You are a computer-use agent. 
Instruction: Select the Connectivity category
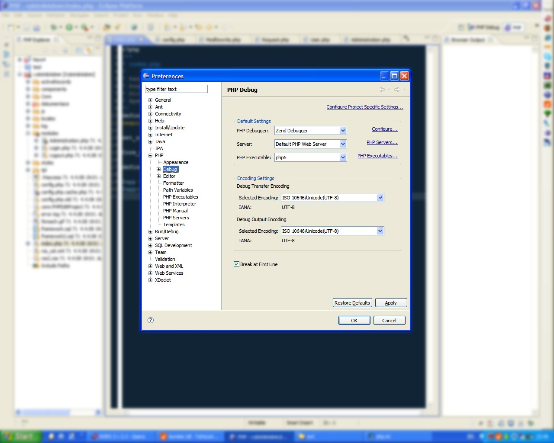pyautogui.click(x=168, y=114)
